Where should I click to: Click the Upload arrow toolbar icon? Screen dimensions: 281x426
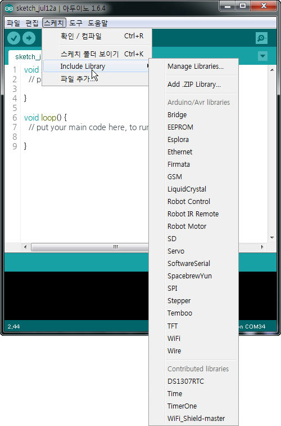[29, 38]
